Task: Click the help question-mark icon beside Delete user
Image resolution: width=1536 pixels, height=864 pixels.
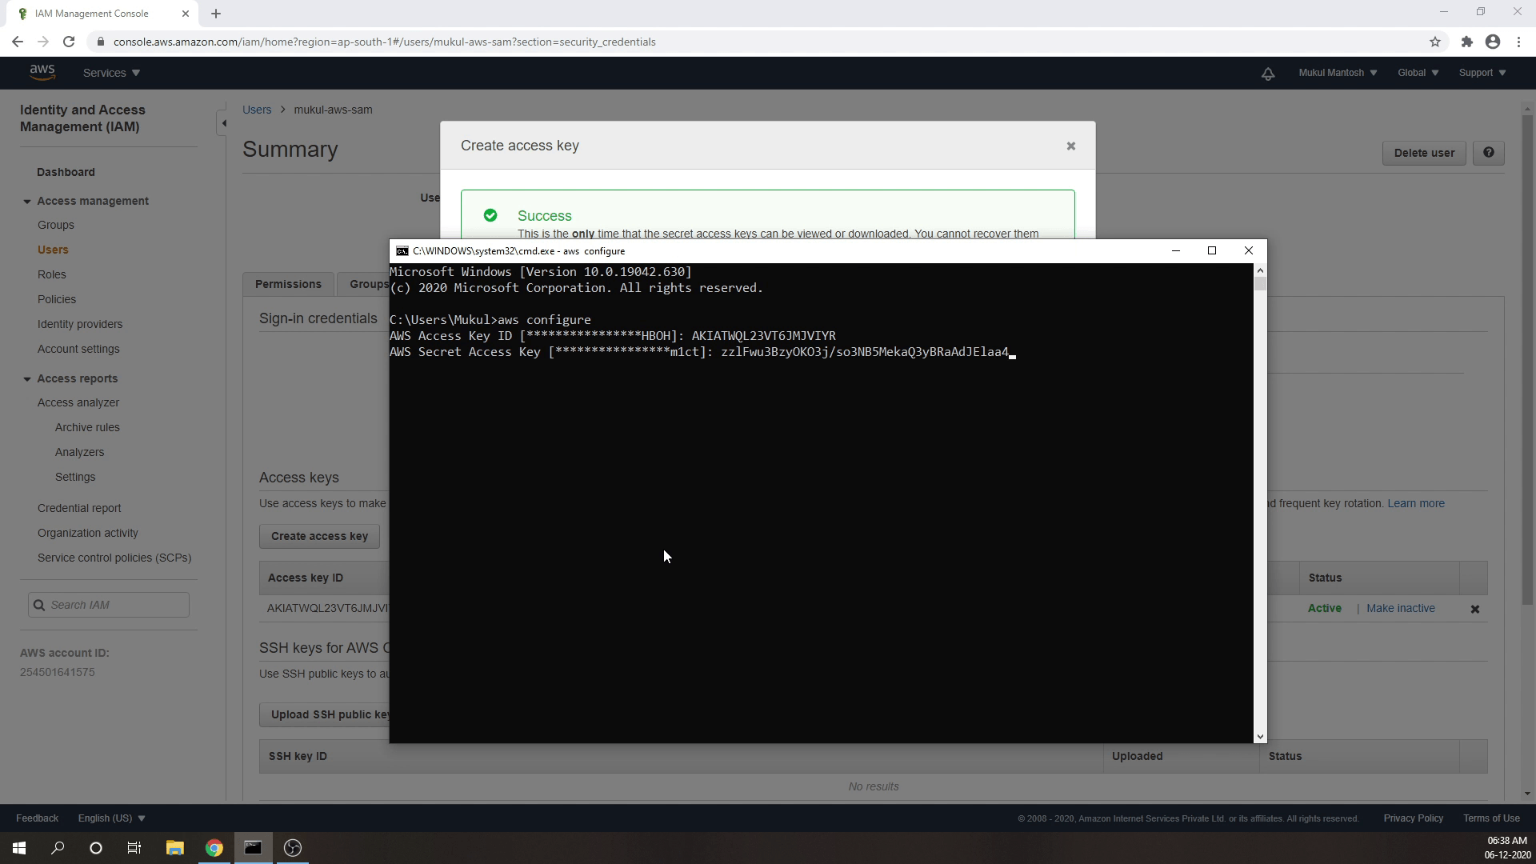Action: click(x=1489, y=153)
